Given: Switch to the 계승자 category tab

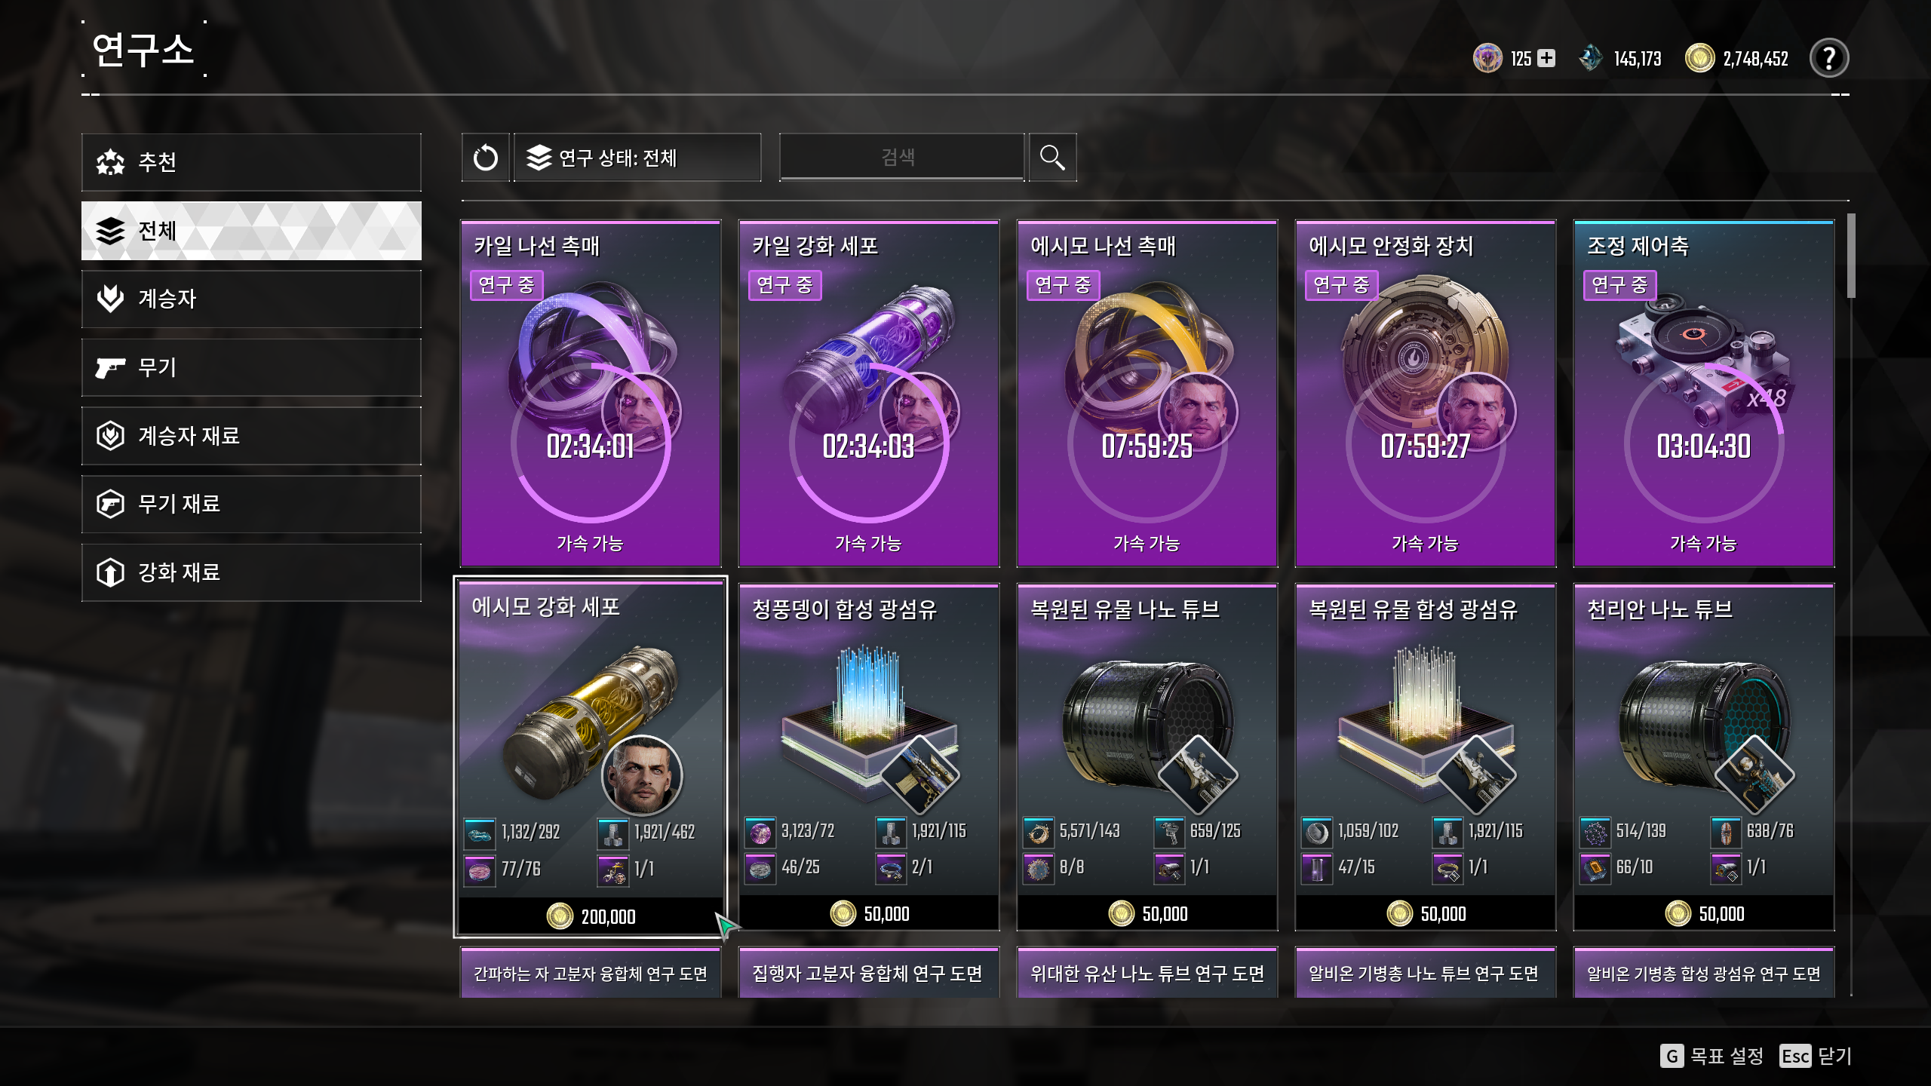Looking at the screenshot, I should click(251, 299).
